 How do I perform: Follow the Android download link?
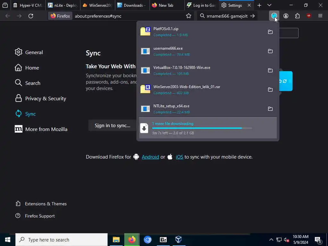coord(150,157)
